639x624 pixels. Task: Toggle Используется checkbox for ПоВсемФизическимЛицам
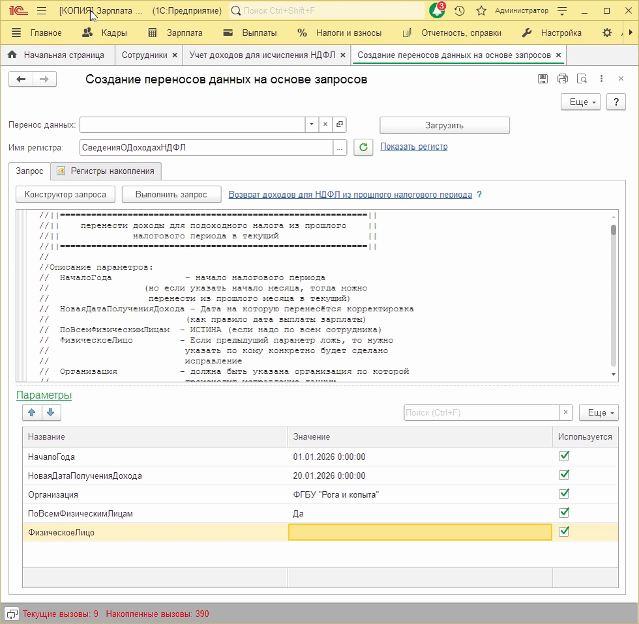tap(564, 513)
